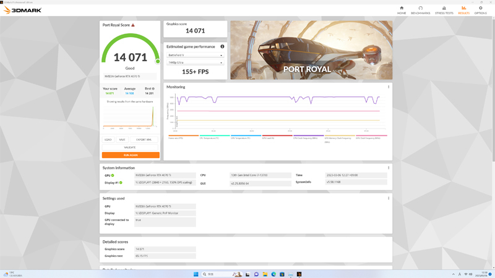This screenshot has height=278, width=495.
Task: Open the Benchmarks tab
Action: (421, 10)
